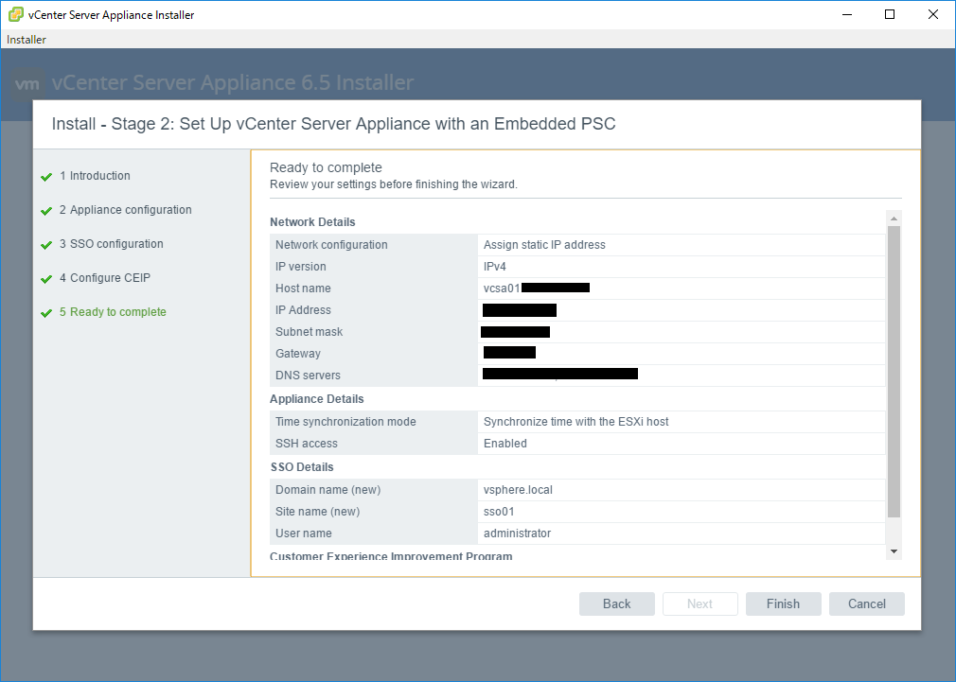956x682 pixels.
Task: Click the 'Domain name (new)' label
Action: (328, 490)
